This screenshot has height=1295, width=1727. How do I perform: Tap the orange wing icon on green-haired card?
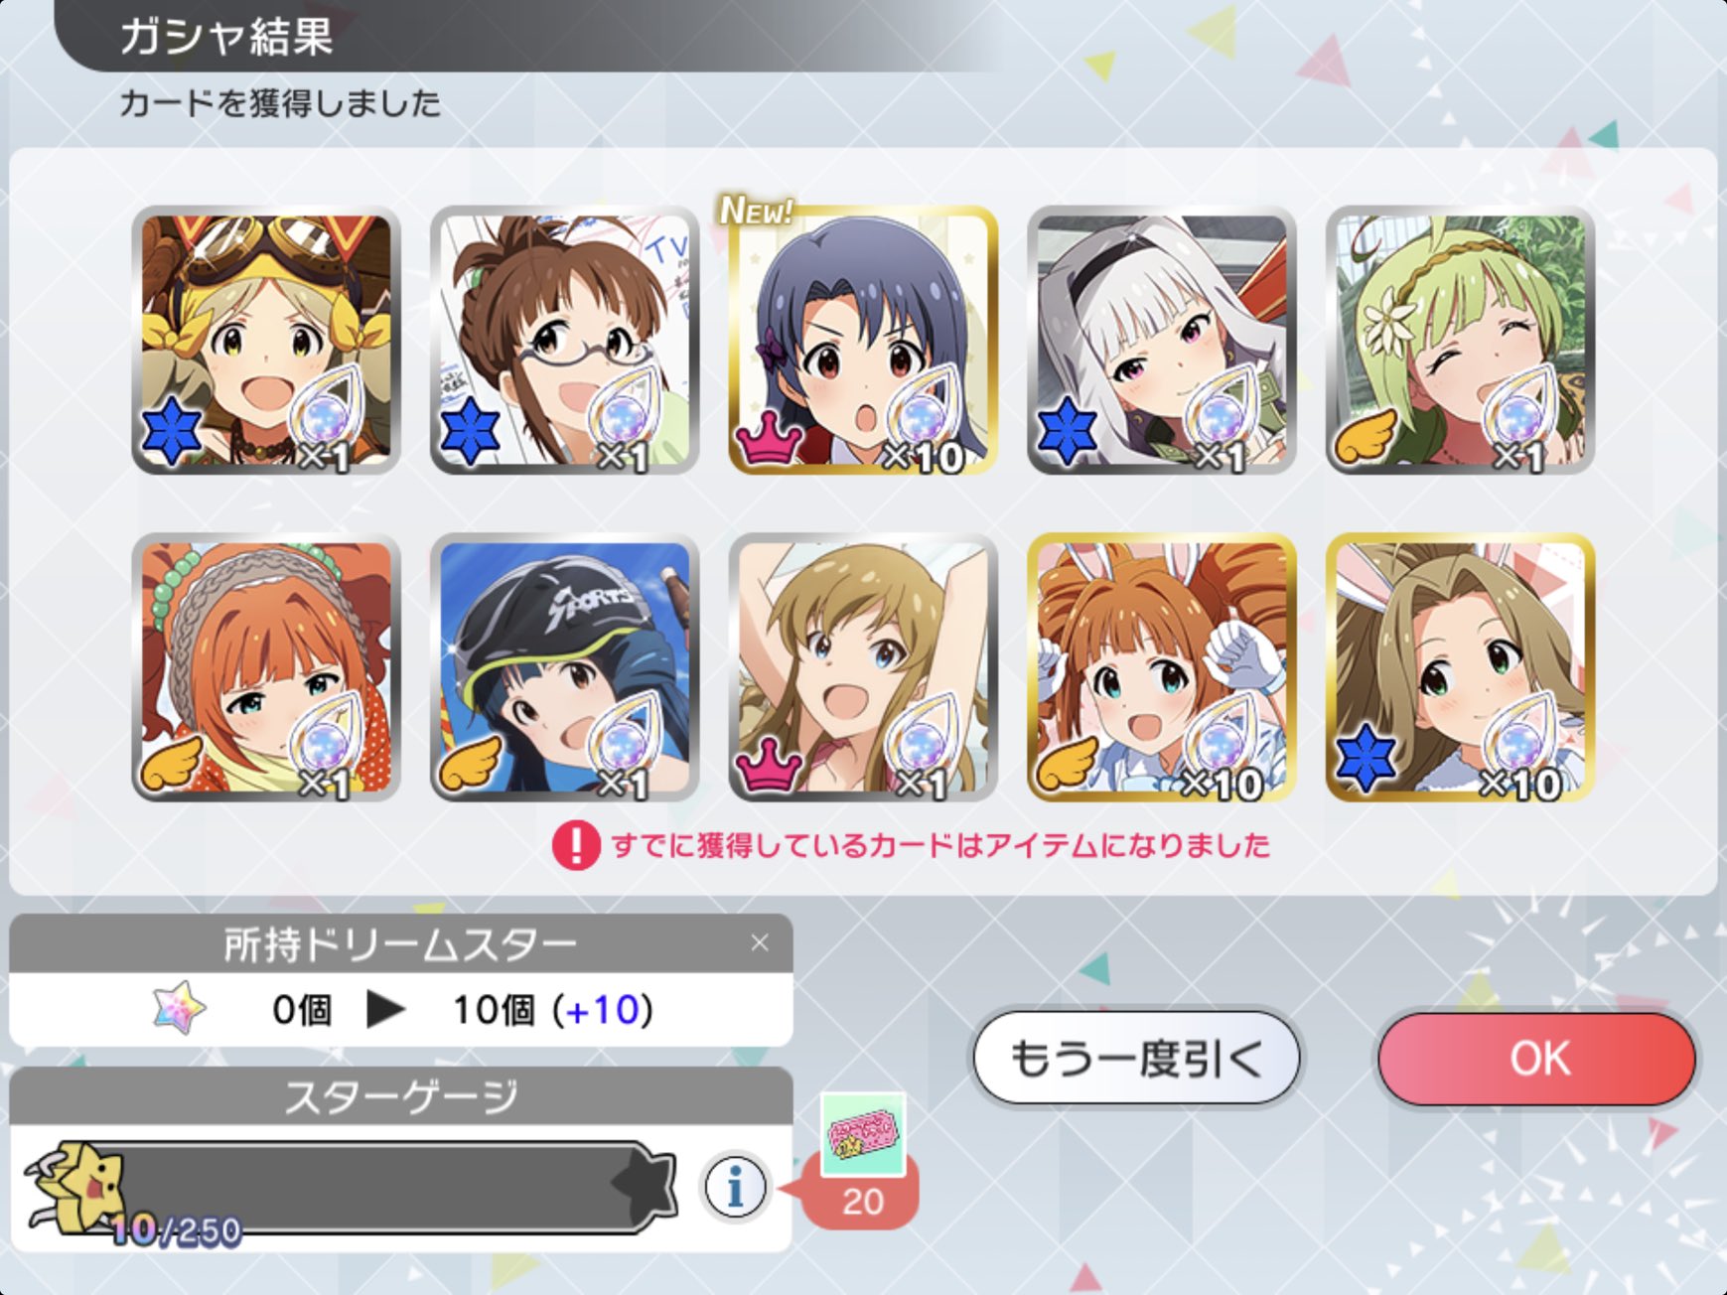tap(1366, 438)
